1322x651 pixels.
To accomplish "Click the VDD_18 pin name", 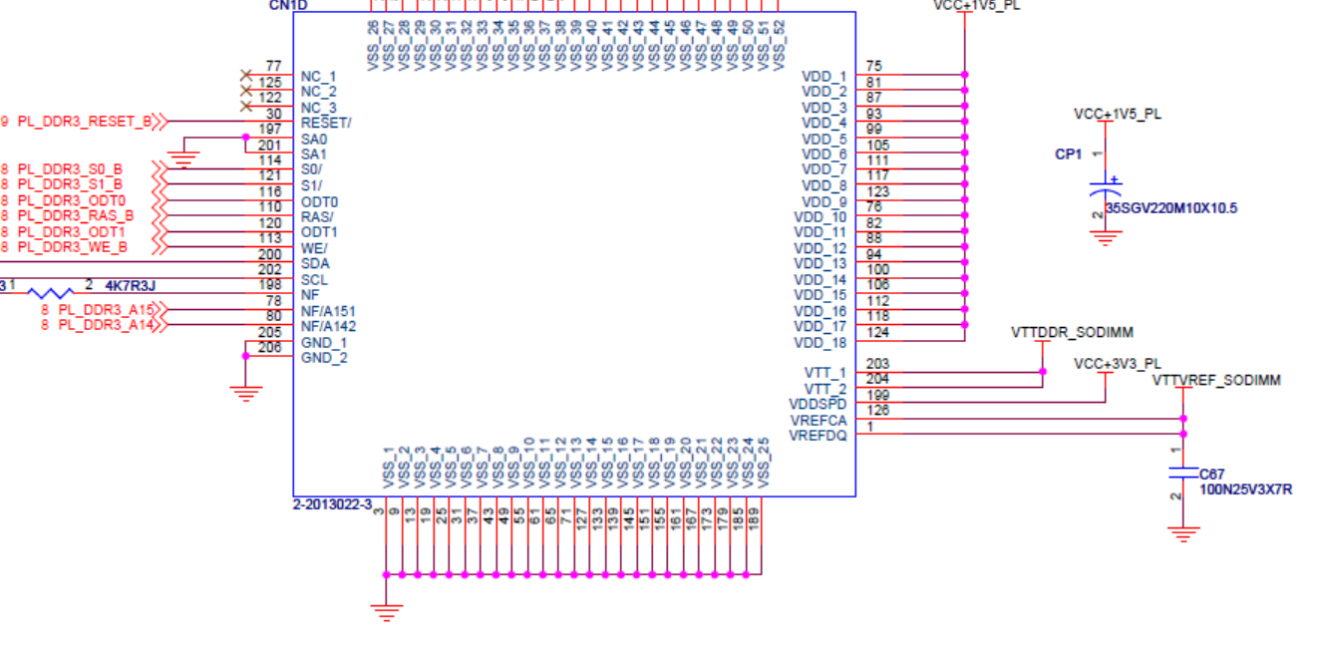I will (820, 342).
